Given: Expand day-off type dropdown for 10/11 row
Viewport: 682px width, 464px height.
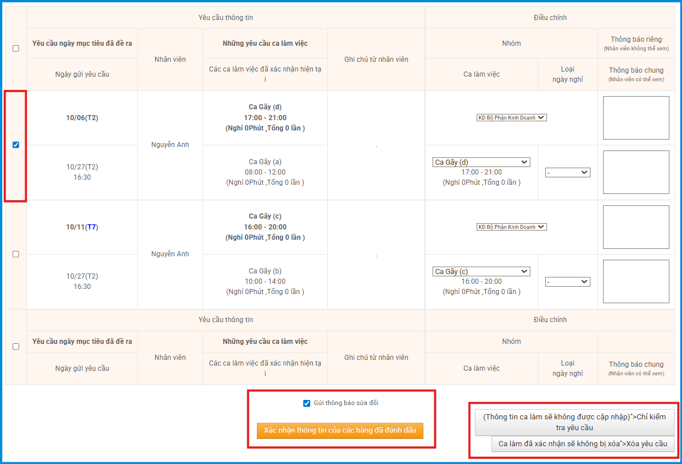Looking at the screenshot, I should point(567,281).
